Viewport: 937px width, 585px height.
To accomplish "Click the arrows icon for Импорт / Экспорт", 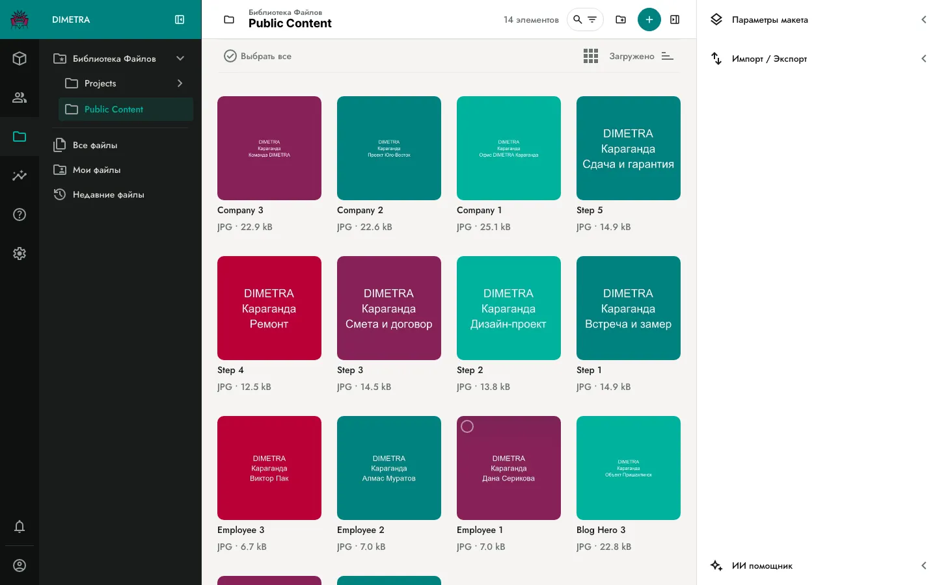I will click(716, 58).
